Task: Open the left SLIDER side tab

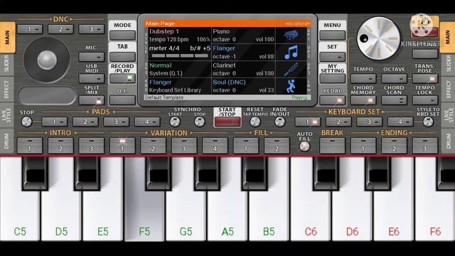Action: coord(7,65)
